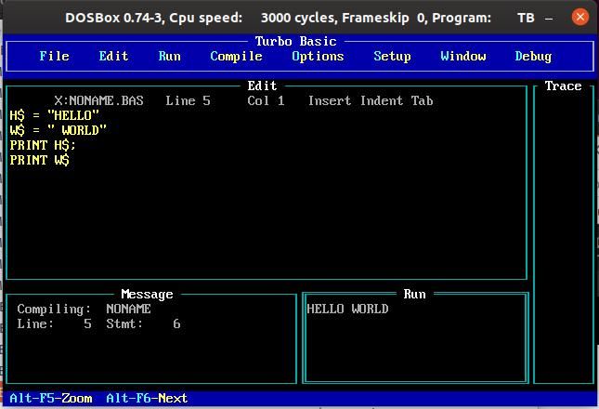The image size is (599, 409).
Task: Click HELLO WORLD output in Run window
Action: tap(347, 309)
